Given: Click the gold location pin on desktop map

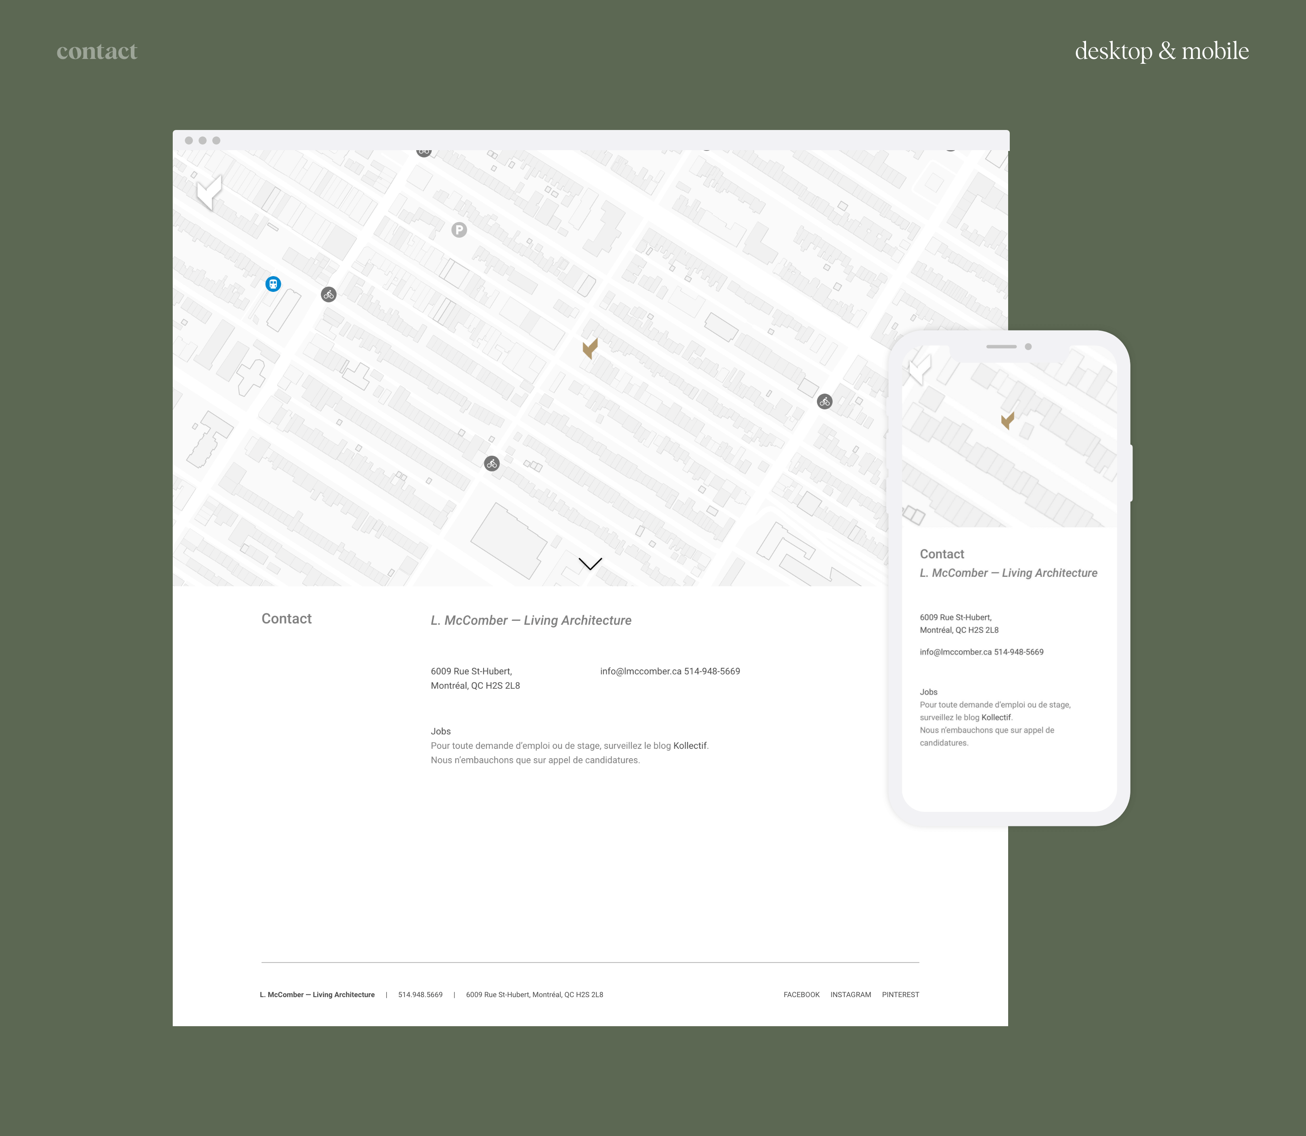Looking at the screenshot, I should (x=590, y=348).
